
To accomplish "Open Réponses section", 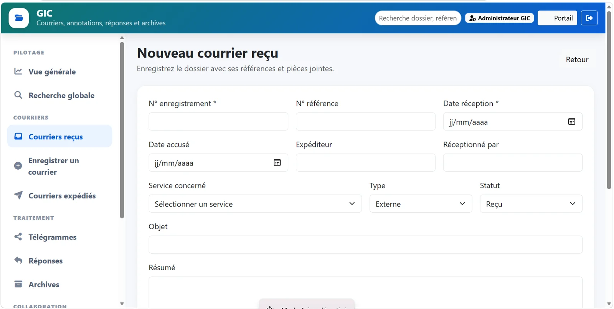I will point(59,261).
